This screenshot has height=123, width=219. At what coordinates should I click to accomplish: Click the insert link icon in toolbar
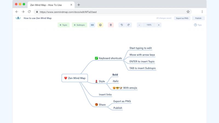coord(92,25)
